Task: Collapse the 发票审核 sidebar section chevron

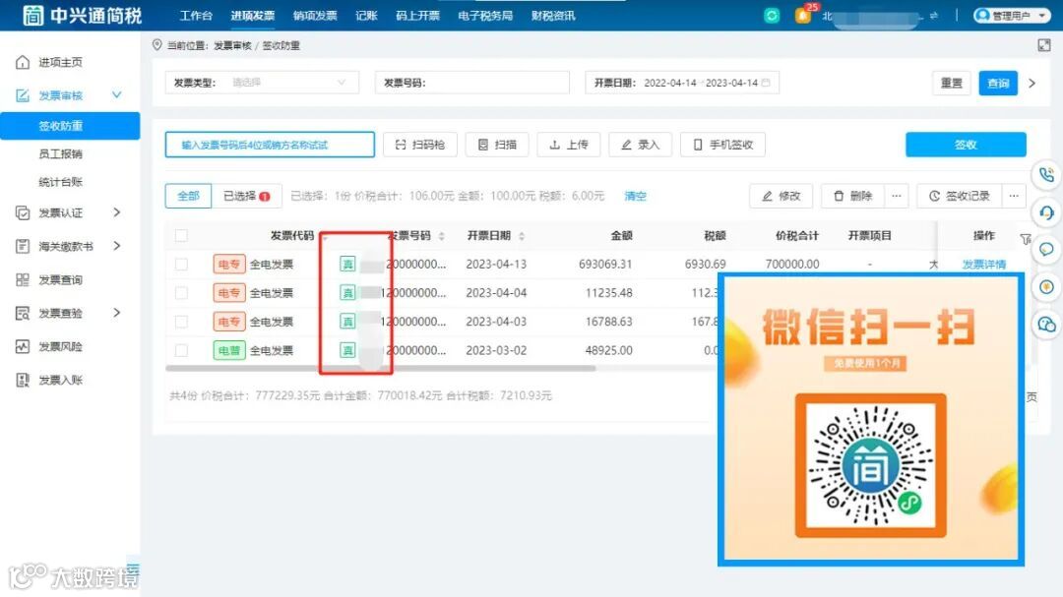Action: [x=116, y=94]
